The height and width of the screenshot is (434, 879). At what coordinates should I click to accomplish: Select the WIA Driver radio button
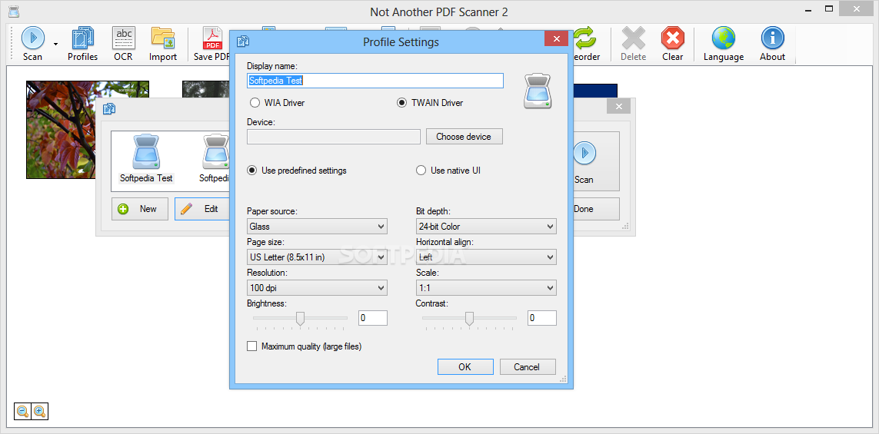tap(255, 103)
